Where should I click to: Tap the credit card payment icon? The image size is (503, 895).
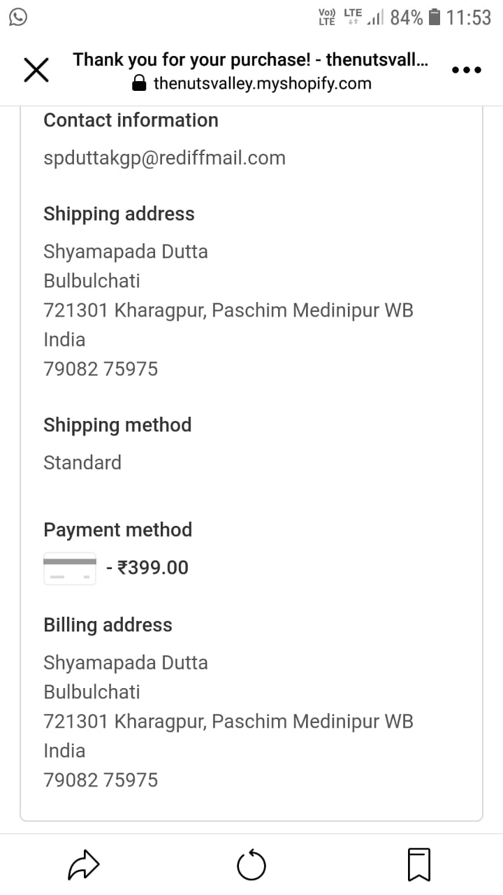70,568
